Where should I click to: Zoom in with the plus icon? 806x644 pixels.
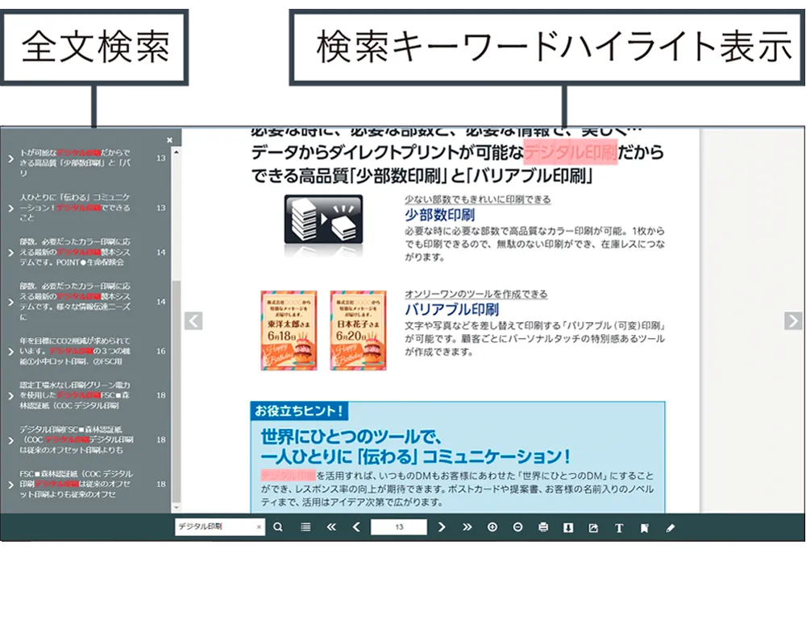(x=492, y=527)
